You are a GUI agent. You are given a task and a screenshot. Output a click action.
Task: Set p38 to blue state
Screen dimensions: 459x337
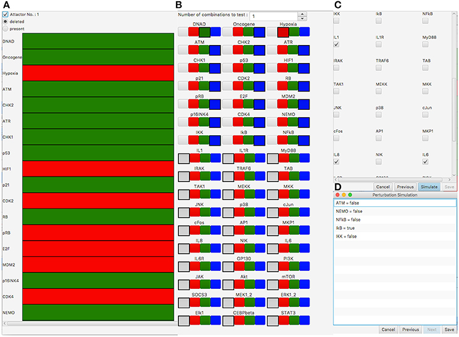[x=260, y=212]
